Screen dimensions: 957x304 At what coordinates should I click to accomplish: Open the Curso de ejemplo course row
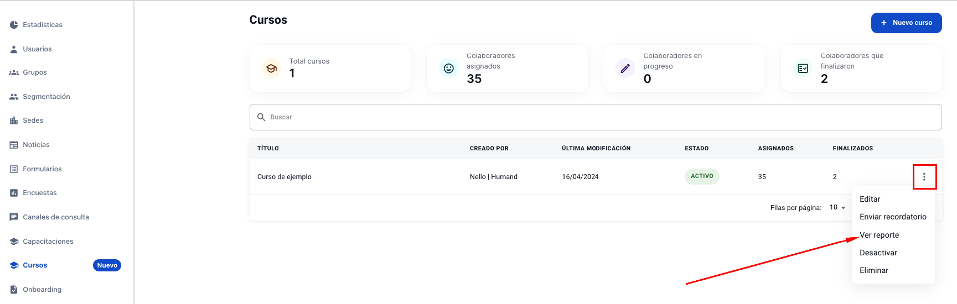pos(284,177)
